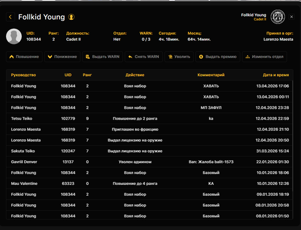Click the Ban: Жалоба comment cell

pyautogui.click(x=211, y=162)
